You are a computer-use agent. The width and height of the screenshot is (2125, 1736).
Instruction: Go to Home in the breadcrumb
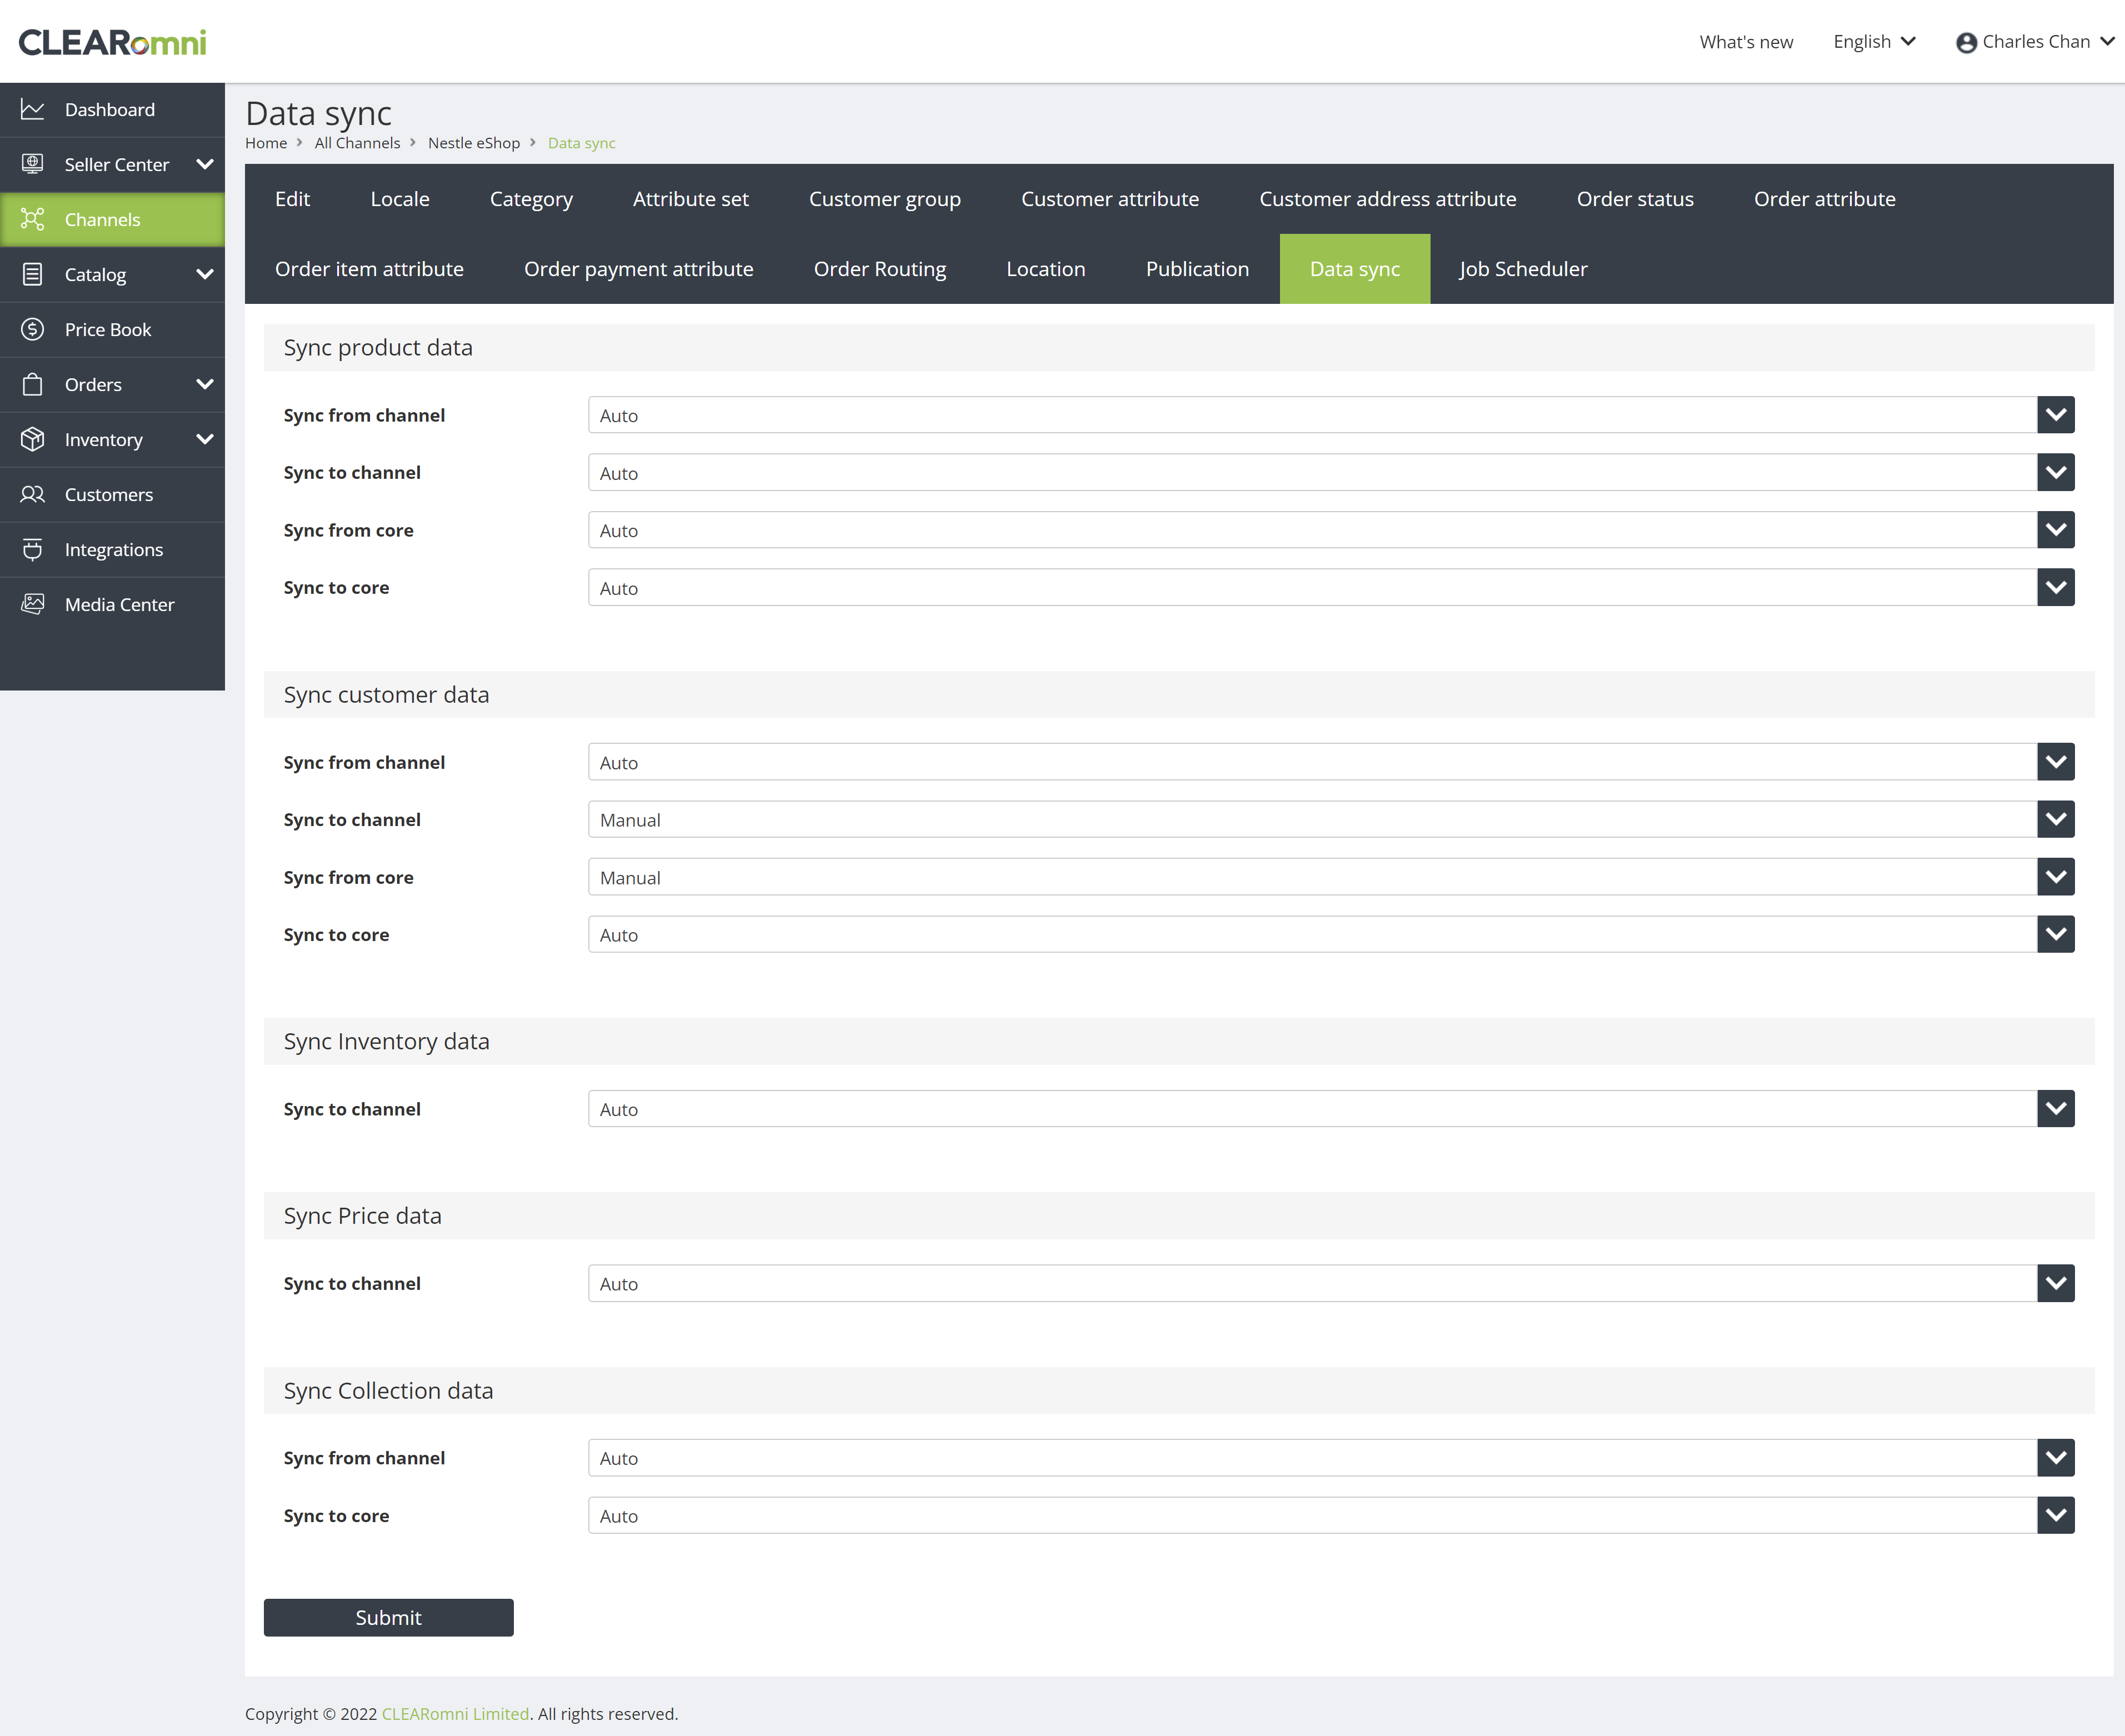point(266,143)
